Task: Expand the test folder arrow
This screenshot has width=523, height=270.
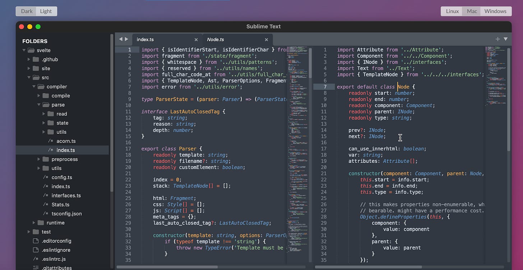Action: (x=29, y=232)
